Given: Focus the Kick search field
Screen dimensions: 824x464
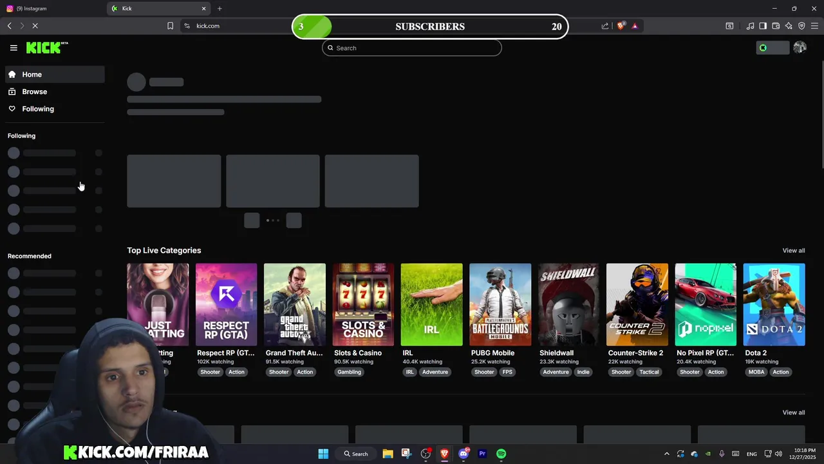Looking at the screenshot, I should tap(412, 48).
